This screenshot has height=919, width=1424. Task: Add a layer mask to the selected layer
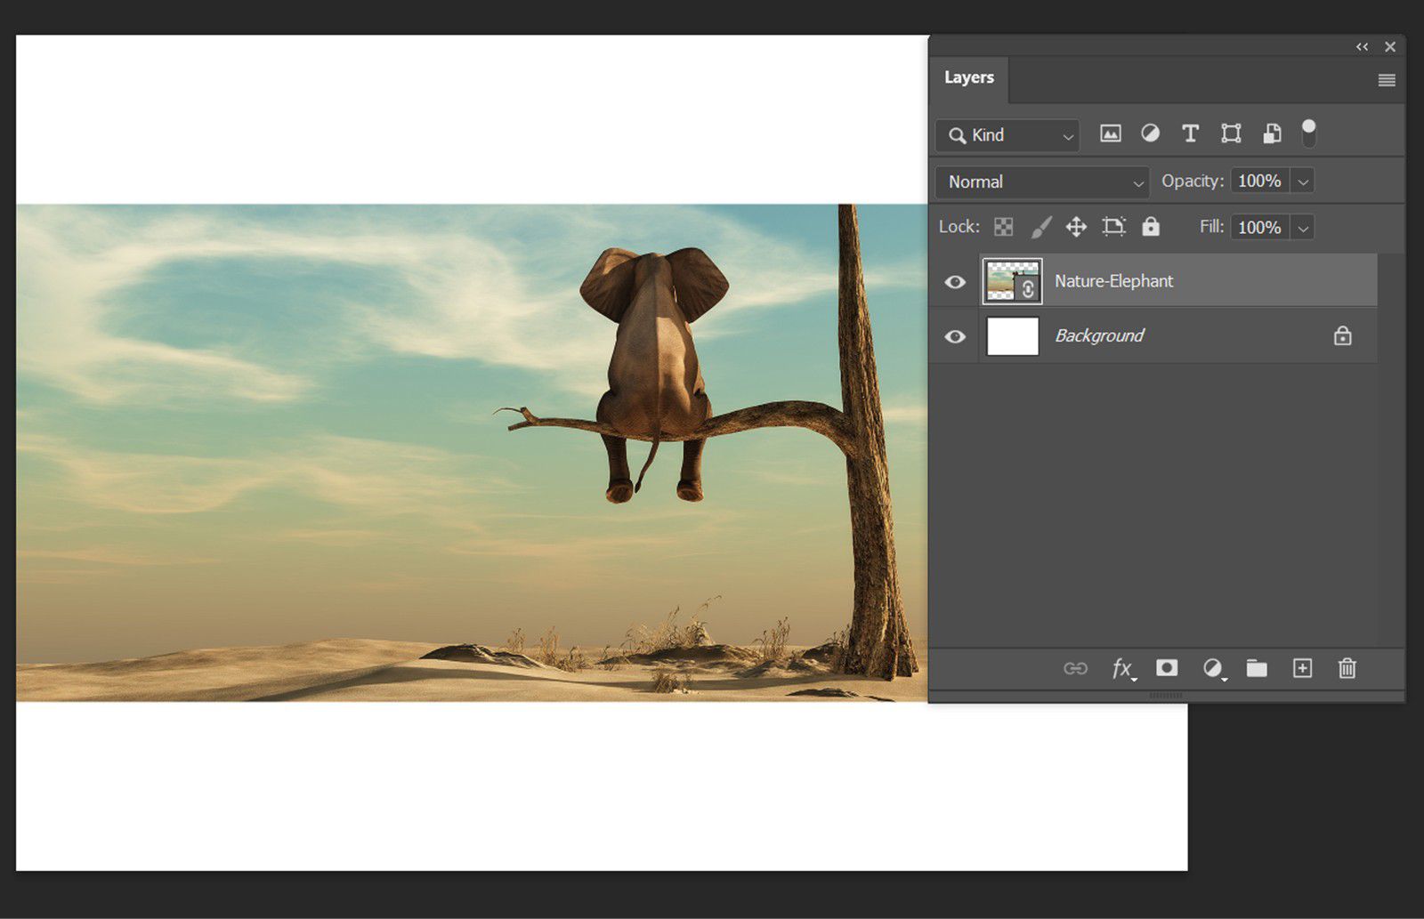1166,668
